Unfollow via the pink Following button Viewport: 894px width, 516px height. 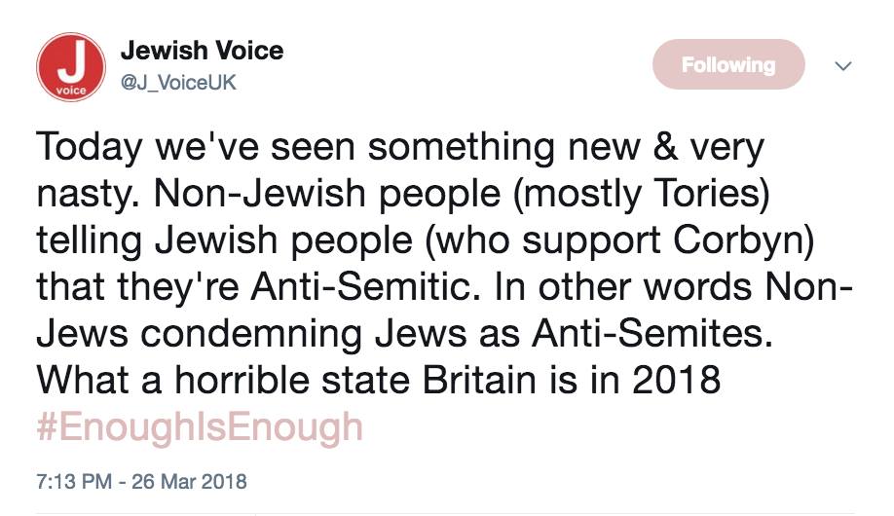point(728,64)
